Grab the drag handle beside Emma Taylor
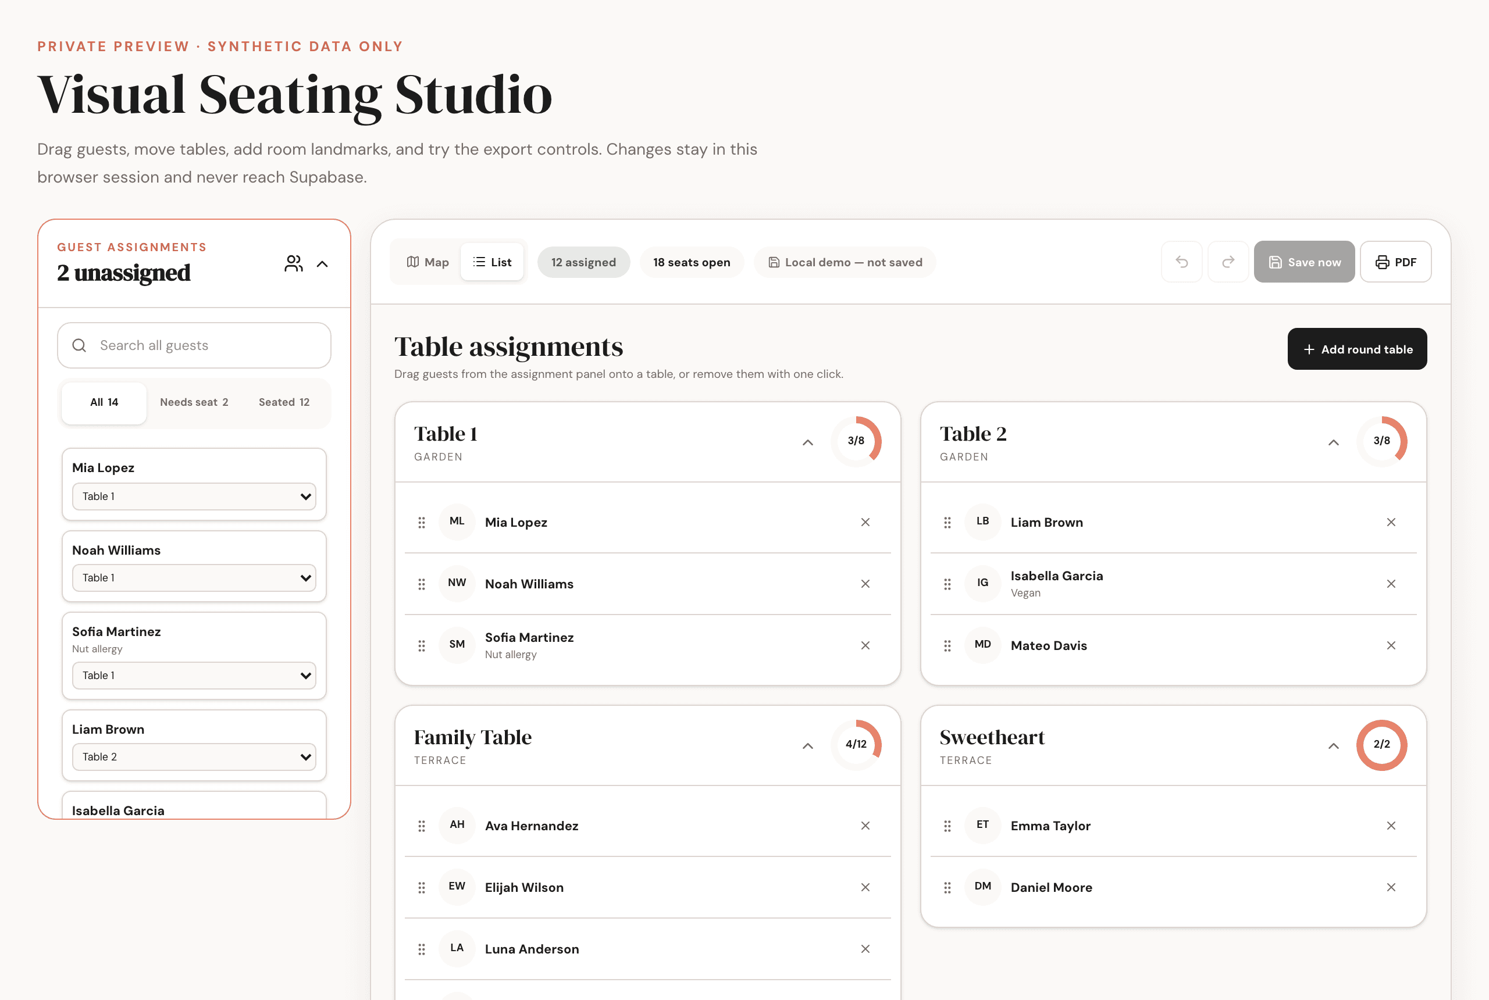This screenshot has width=1489, height=1000. [x=947, y=826]
